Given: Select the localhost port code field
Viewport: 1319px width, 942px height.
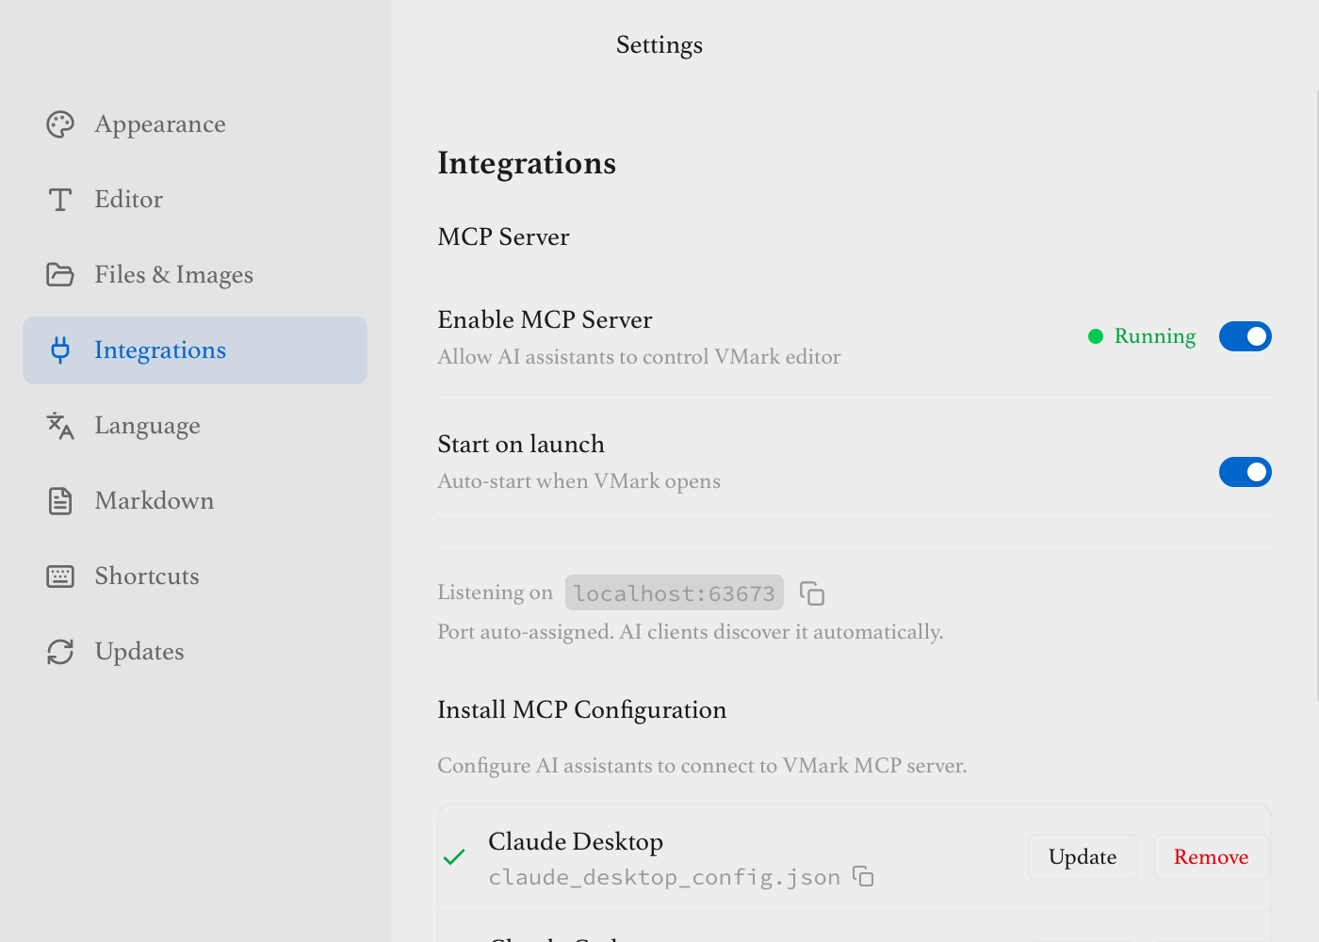Looking at the screenshot, I should click(674, 593).
